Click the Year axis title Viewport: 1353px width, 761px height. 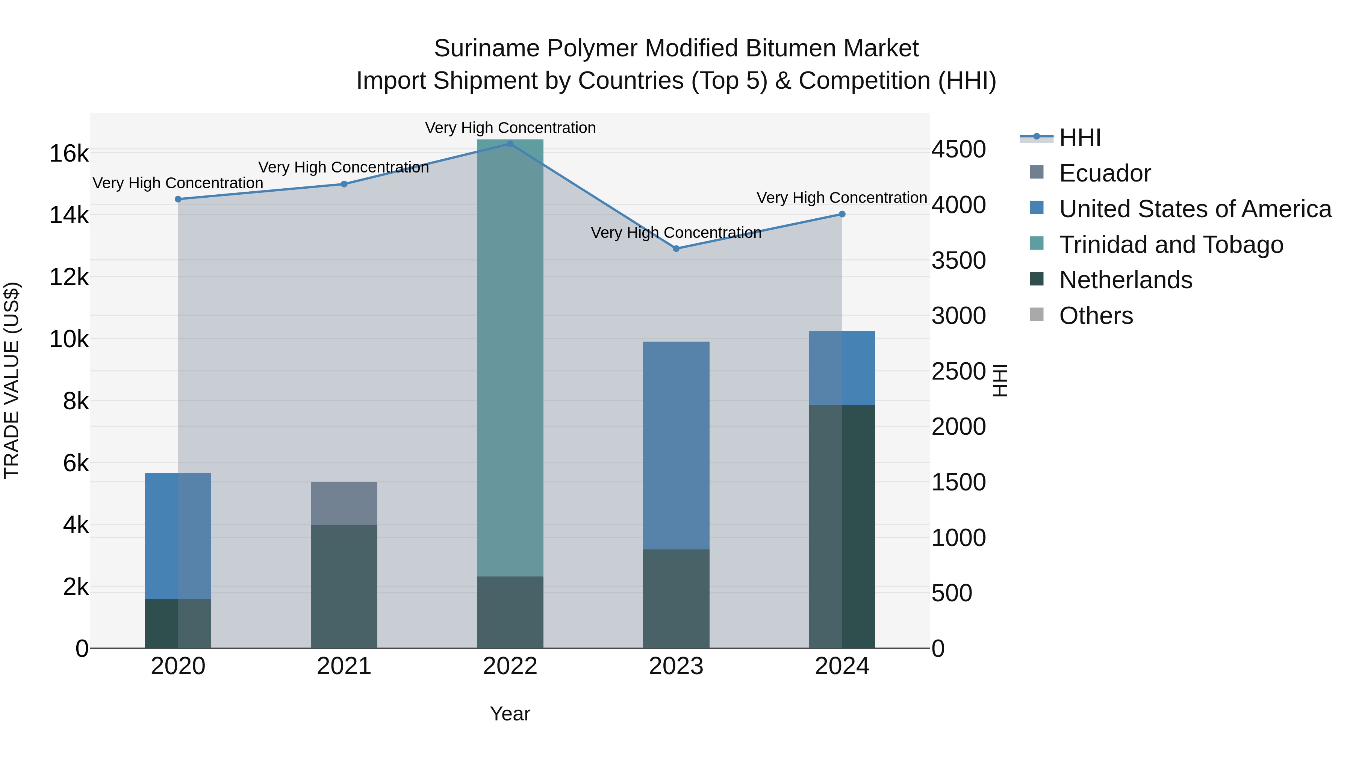click(x=510, y=714)
